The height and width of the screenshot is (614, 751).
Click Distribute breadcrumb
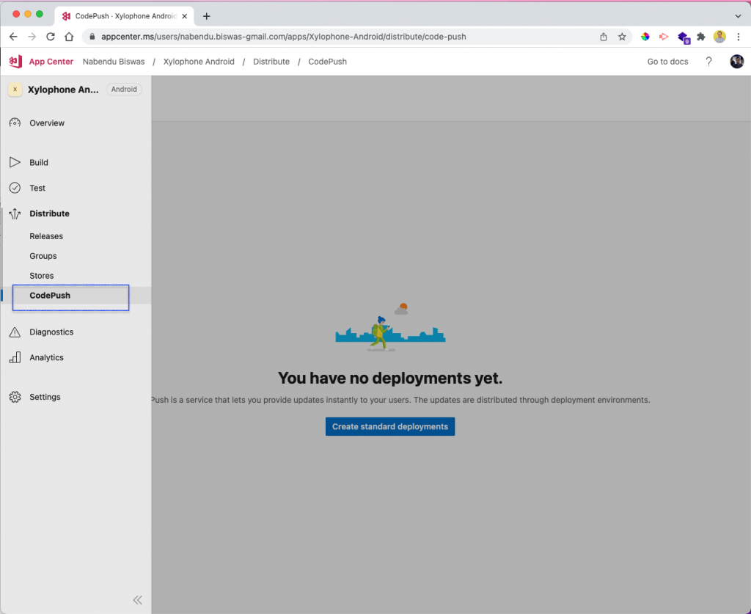click(x=271, y=62)
